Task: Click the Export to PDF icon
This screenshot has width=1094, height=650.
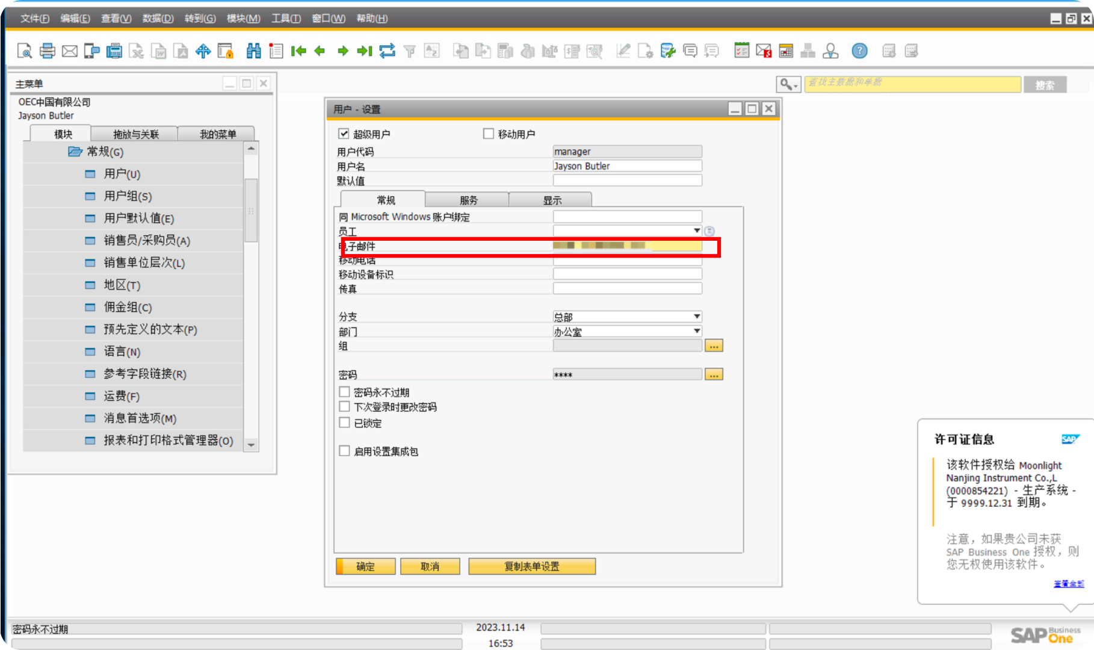Action: coord(181,51)
